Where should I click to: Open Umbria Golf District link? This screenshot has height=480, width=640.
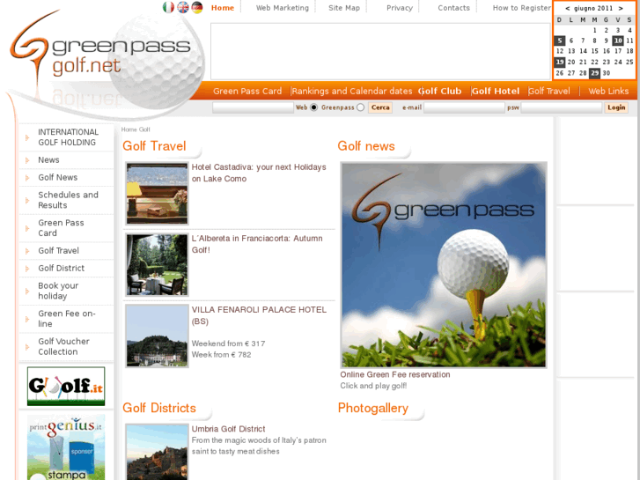pyautogui.click(x=228, y=429)
